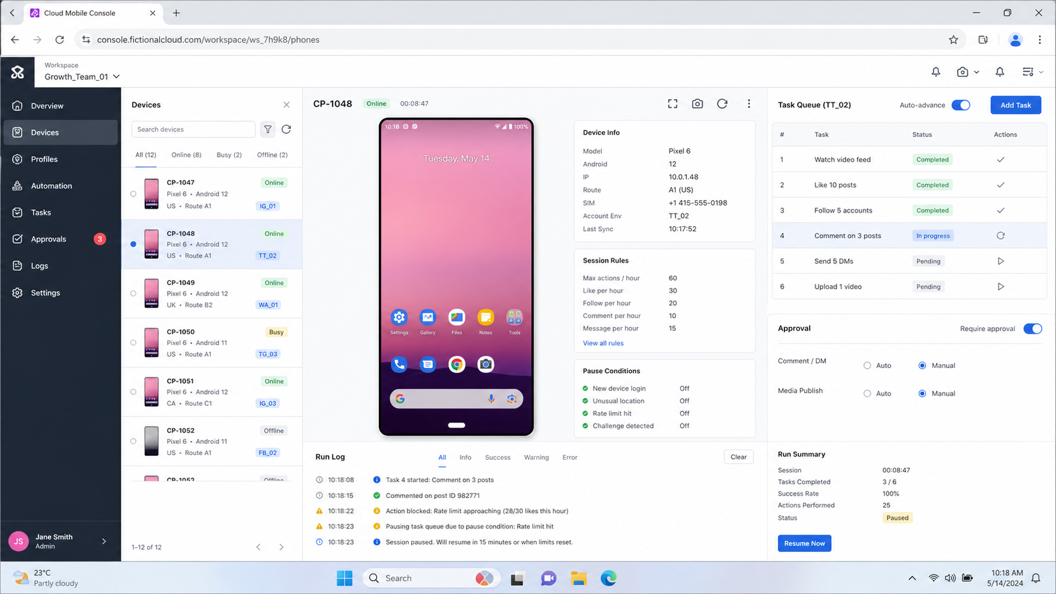The width and height of the screenshot is (1056, 594).
Task: Select the CP-1050 Busy device row
Action: click(x=212, y=343)
